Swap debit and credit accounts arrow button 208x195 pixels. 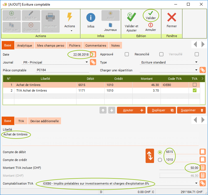[x=150, y=156]
